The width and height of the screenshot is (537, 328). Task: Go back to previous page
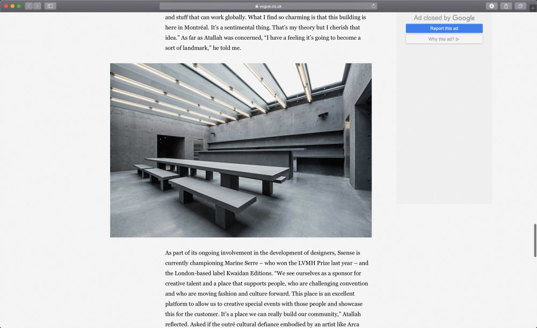pyautogui.click(x=29, y=6)
